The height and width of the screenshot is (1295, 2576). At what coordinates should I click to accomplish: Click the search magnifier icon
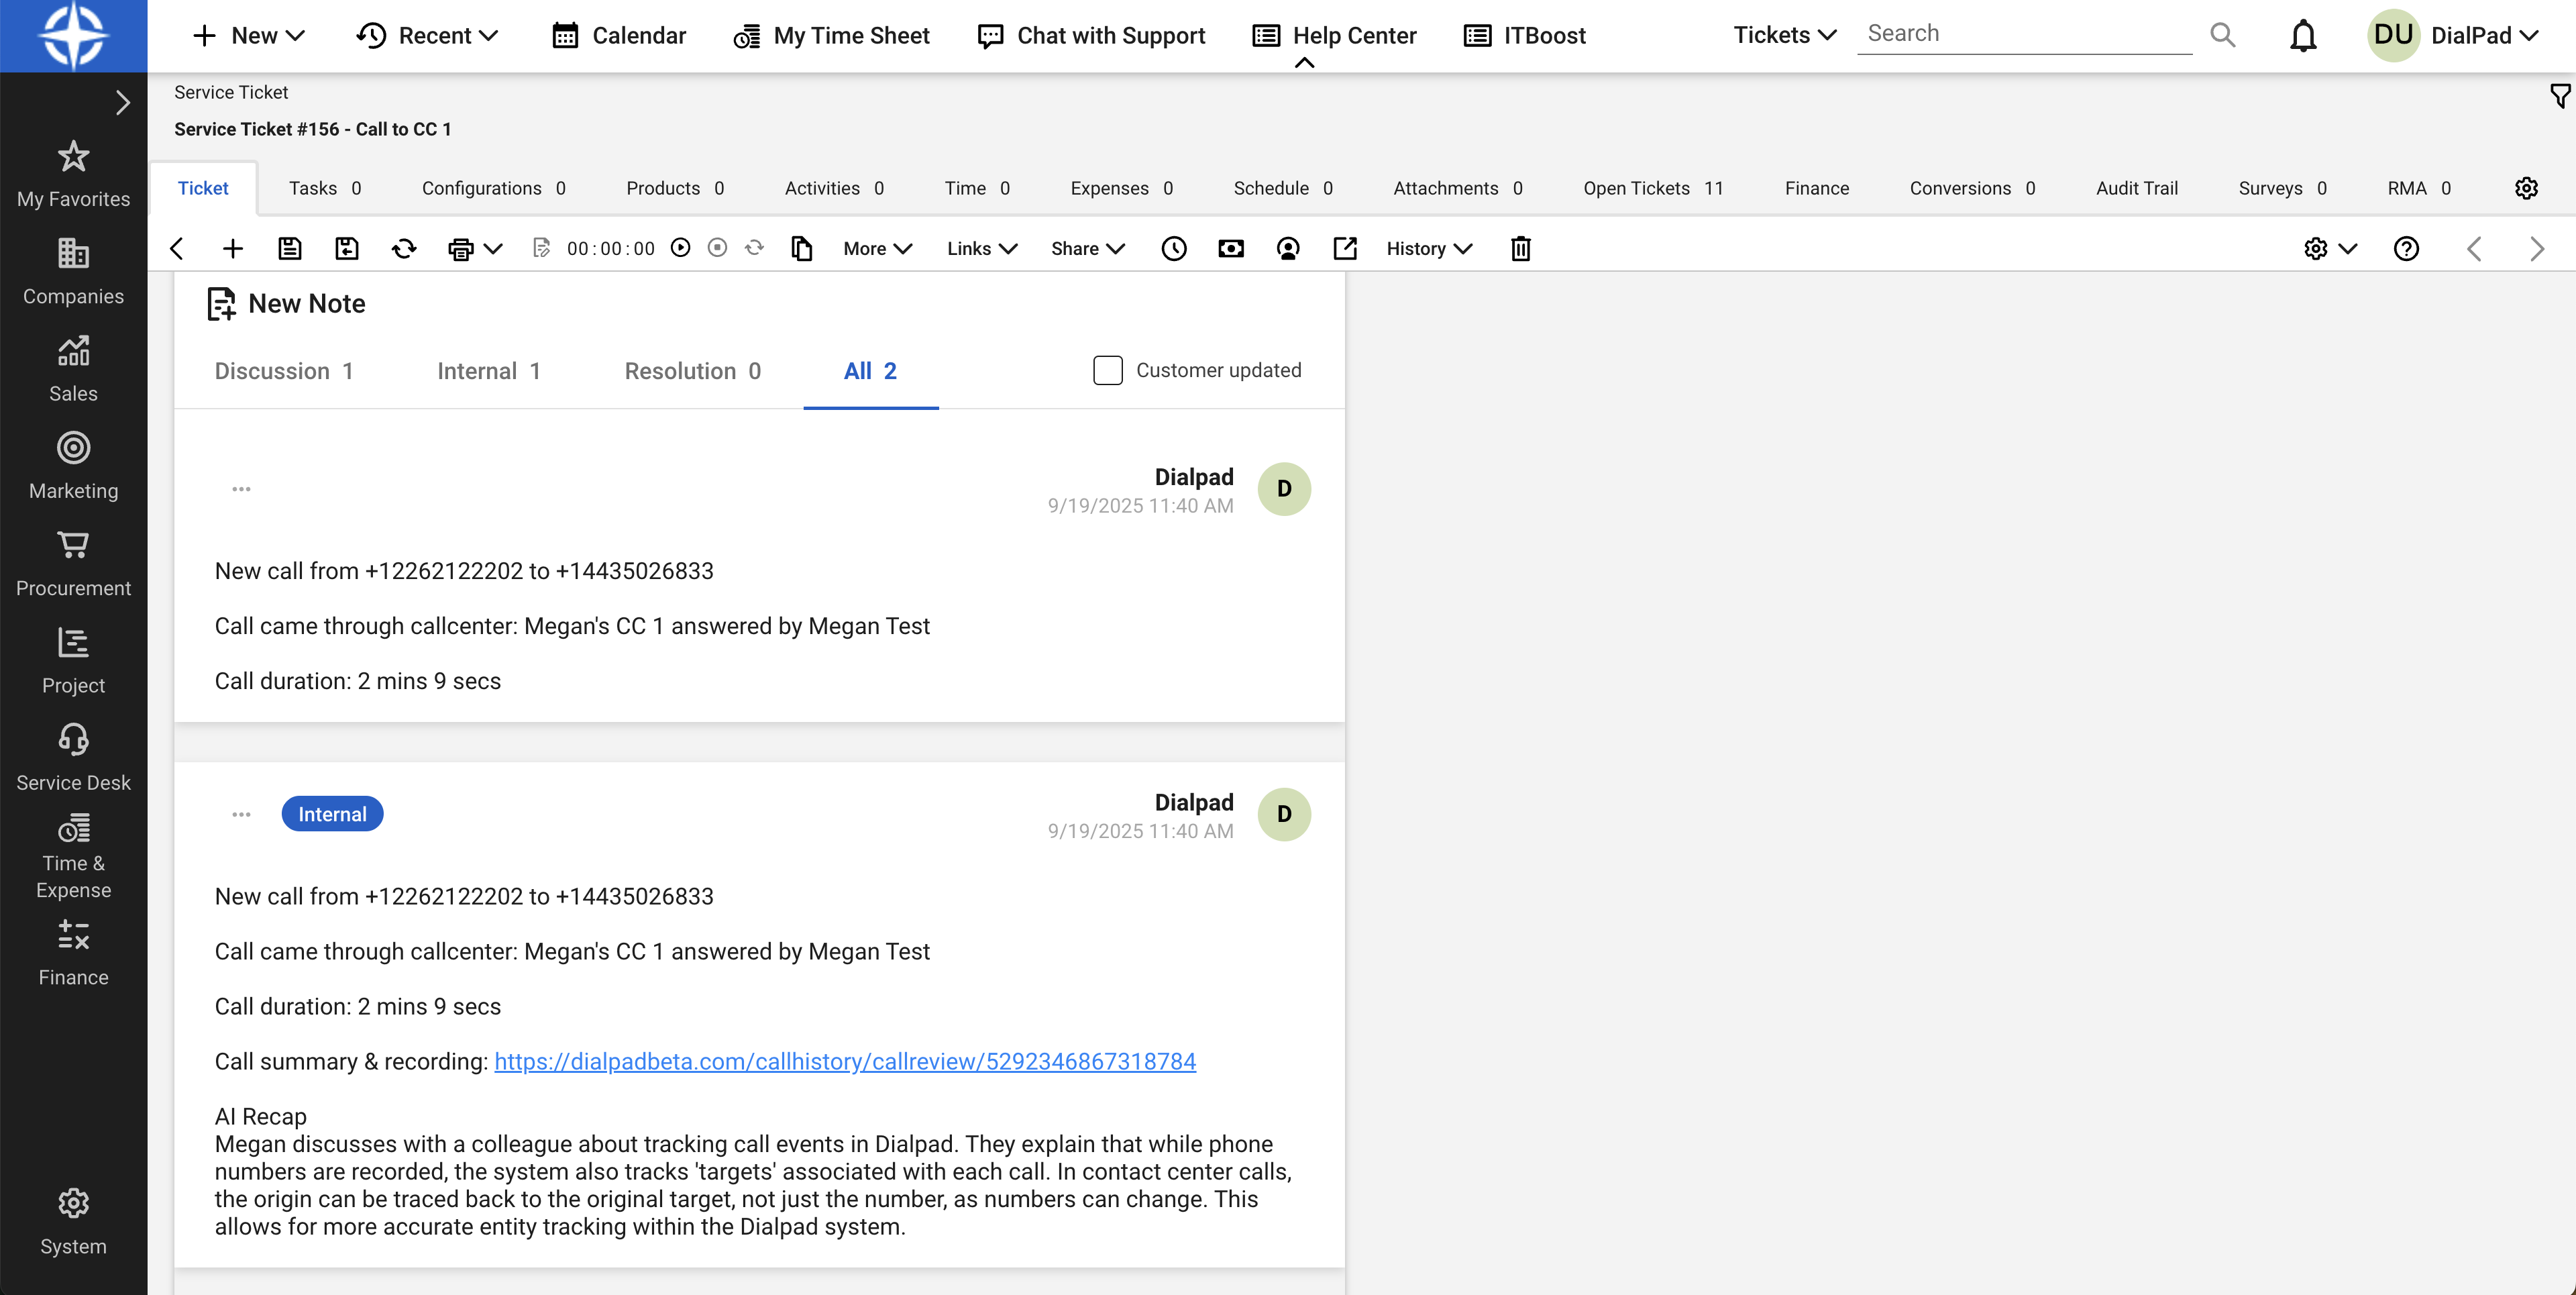[2223, 35]
